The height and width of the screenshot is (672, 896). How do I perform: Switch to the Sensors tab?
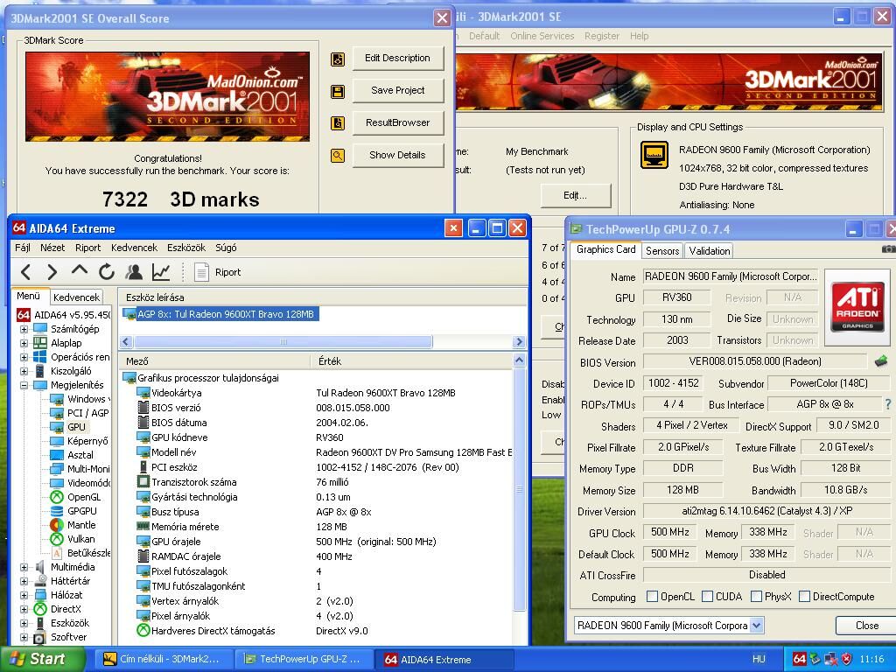(x=662, y=251)
